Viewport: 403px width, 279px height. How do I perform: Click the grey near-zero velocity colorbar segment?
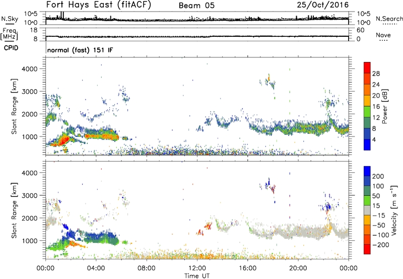pos(367,210)
